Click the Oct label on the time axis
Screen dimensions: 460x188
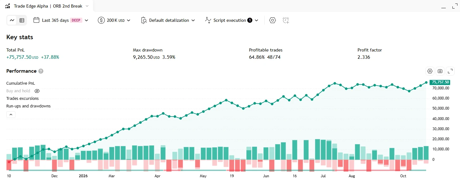tap(403, 176)
